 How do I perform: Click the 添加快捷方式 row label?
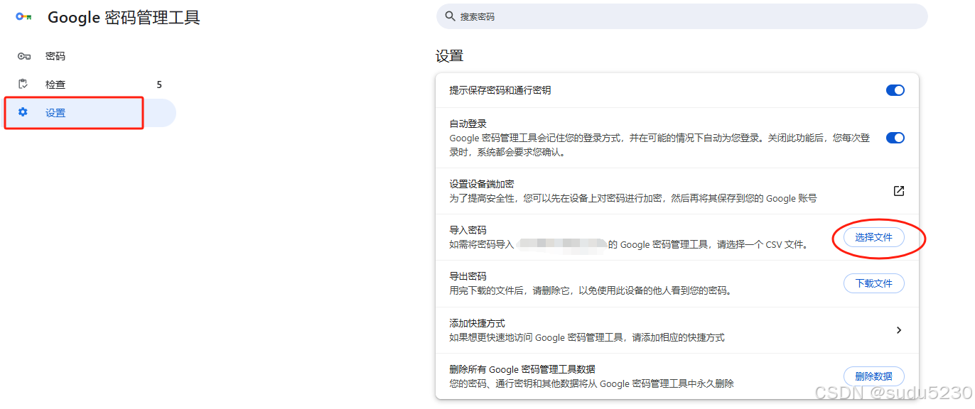(477, 323)
